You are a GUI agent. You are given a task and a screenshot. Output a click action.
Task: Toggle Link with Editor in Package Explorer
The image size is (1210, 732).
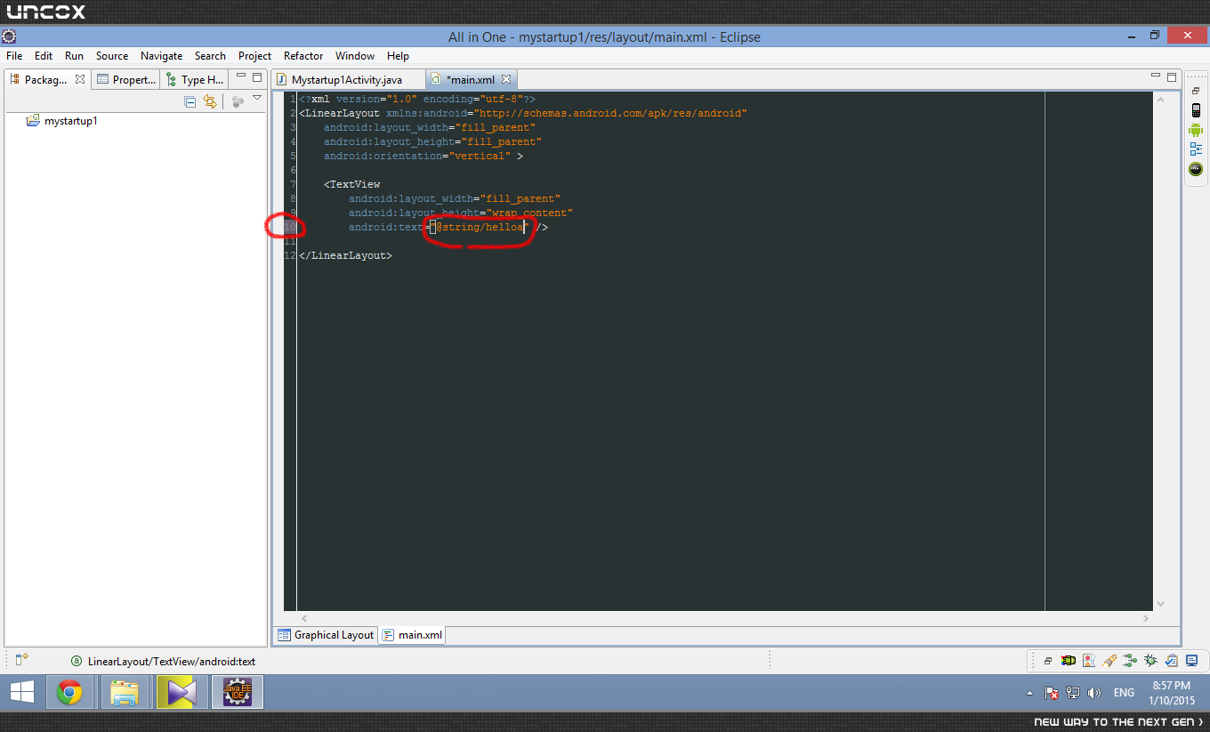pyautogui.click(x=210, y=101)
